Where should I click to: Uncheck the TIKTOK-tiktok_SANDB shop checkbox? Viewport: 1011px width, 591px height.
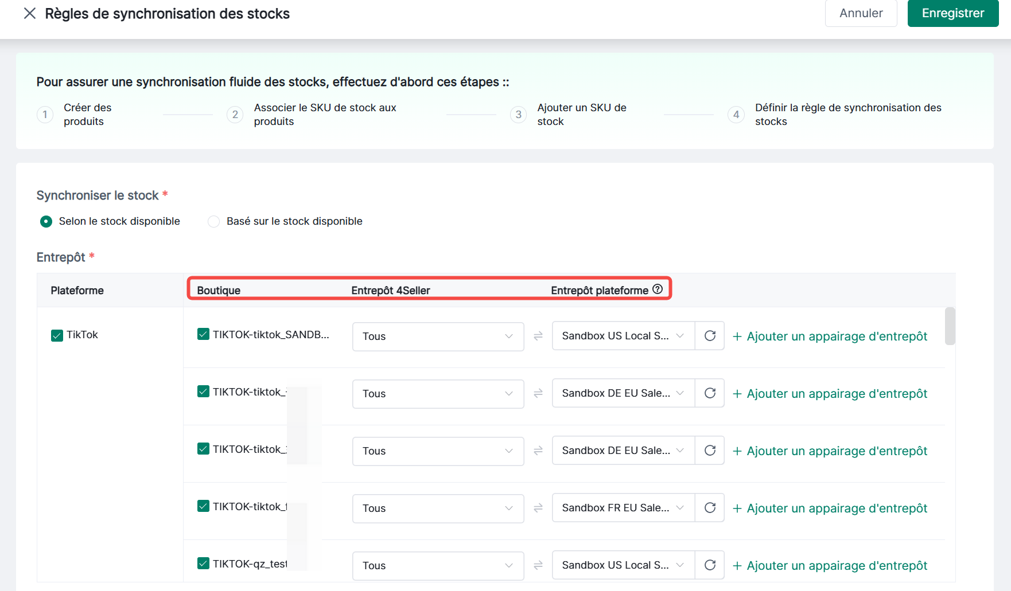pos(203,334)
